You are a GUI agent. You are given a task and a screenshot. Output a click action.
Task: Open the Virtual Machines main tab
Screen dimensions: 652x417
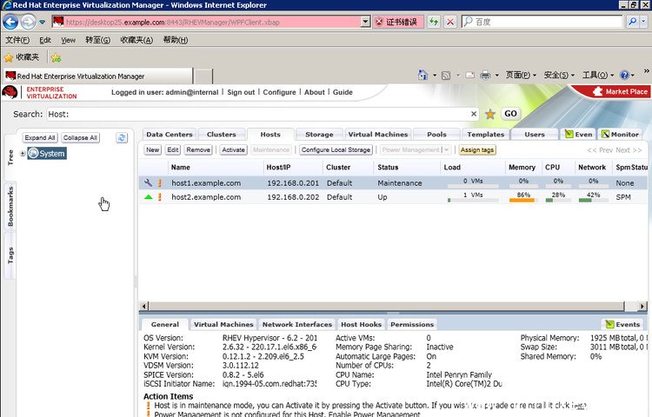(378, 134)
